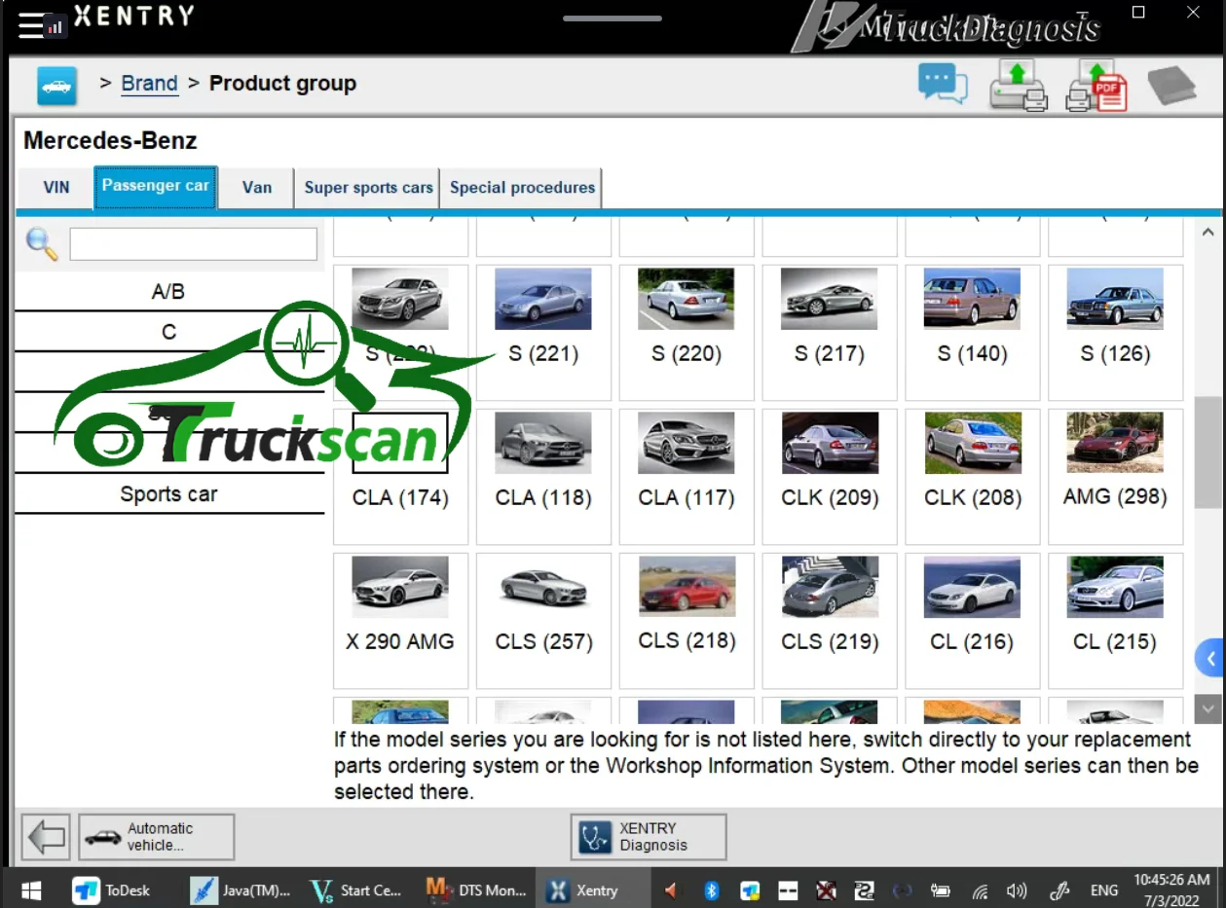This screenshot has height=908, width=1226.
Task: Choose the X 290 AMG tile
Action: click(x=400, y=620)
